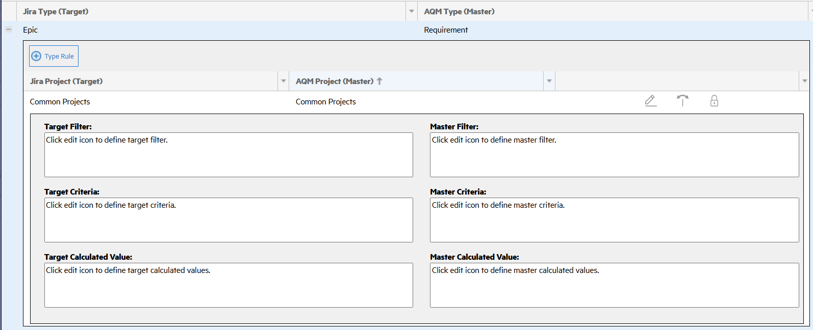
Task: Click the padlock icon in Common Projects row
Action: [714, 101]
